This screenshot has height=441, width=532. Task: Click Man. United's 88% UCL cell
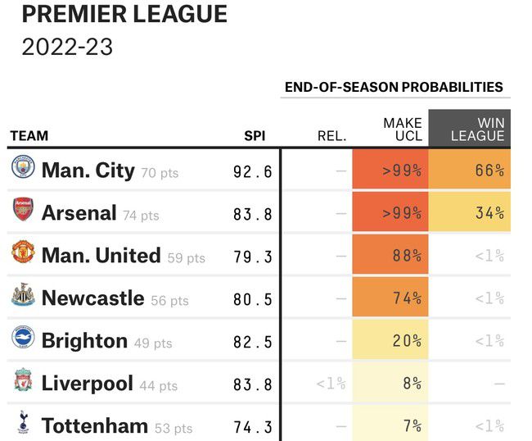(x=391, y=256)
